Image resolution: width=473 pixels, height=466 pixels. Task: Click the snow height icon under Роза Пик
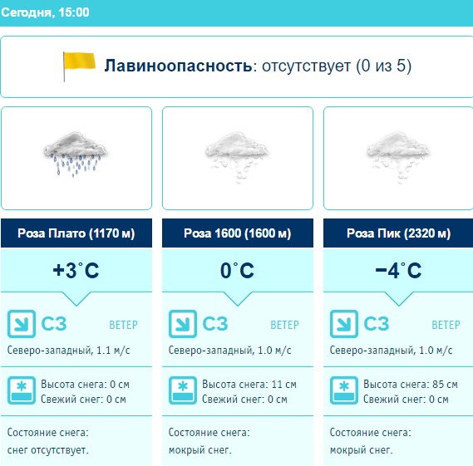click(344, 390)
